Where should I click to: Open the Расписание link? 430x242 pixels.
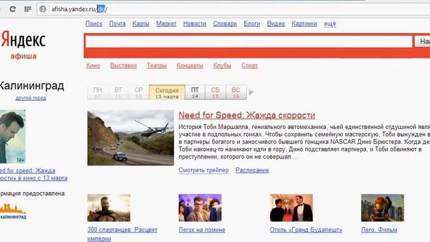click(252, 170)
